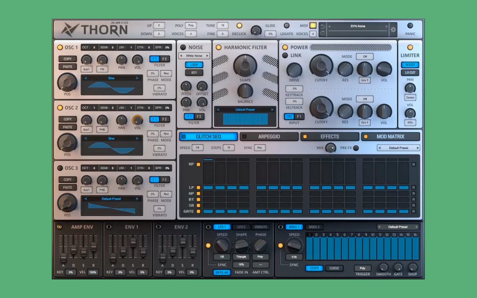Toggle the Glitch Seq PRE FX indicator
Image resolution: width=477 pixels, height=298 pixels.
click(x=356, y=148)
